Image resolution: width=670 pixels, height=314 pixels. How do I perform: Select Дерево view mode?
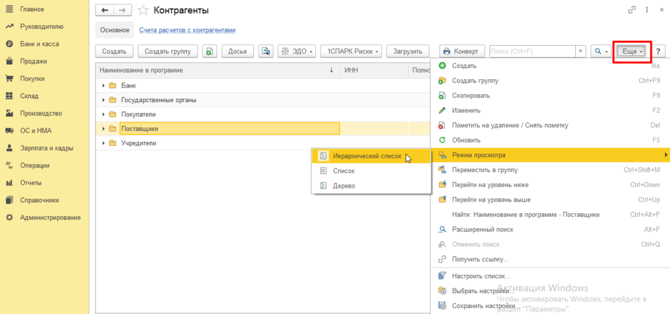(x=344, y=186)
